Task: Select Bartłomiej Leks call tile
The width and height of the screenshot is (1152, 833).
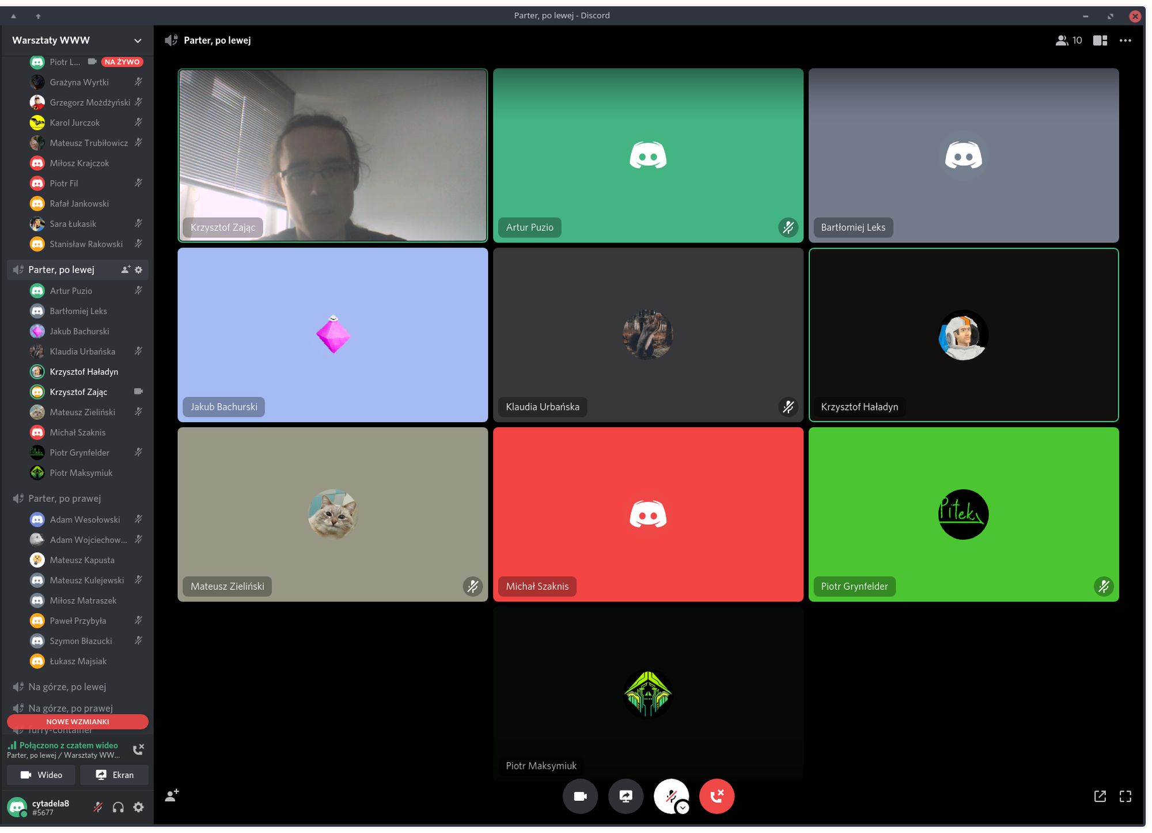Action: pyautogui.click(x=964, y=155)
